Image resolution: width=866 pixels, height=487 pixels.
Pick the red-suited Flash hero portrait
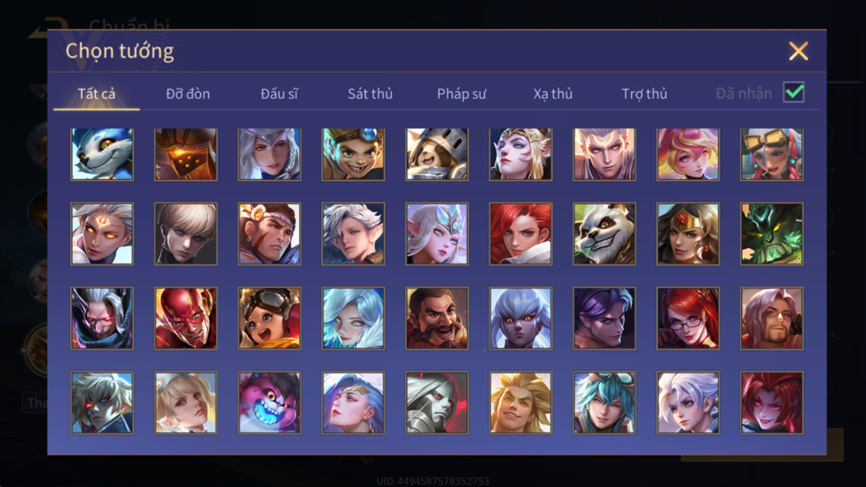[x=185, y=318]
